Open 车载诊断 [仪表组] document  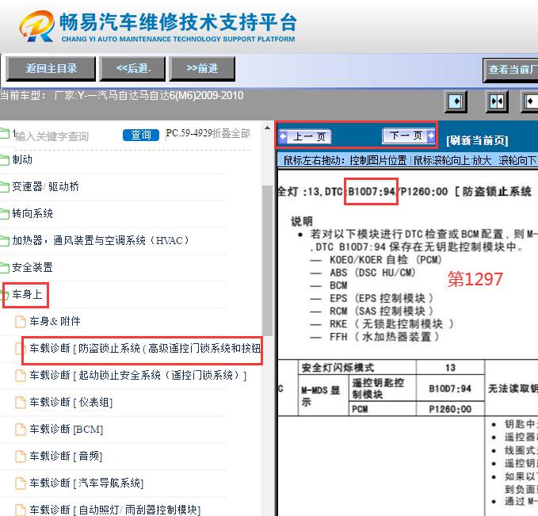(x=71, y=402)
